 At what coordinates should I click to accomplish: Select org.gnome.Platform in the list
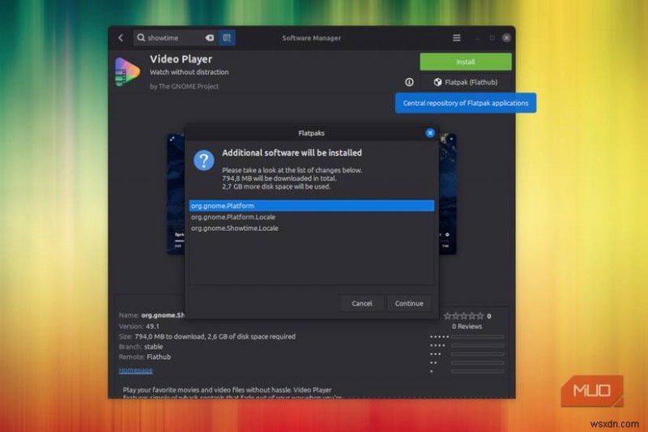(x=312, y=206)
